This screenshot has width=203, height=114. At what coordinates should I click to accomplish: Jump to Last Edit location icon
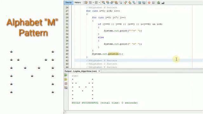(86, 3)
